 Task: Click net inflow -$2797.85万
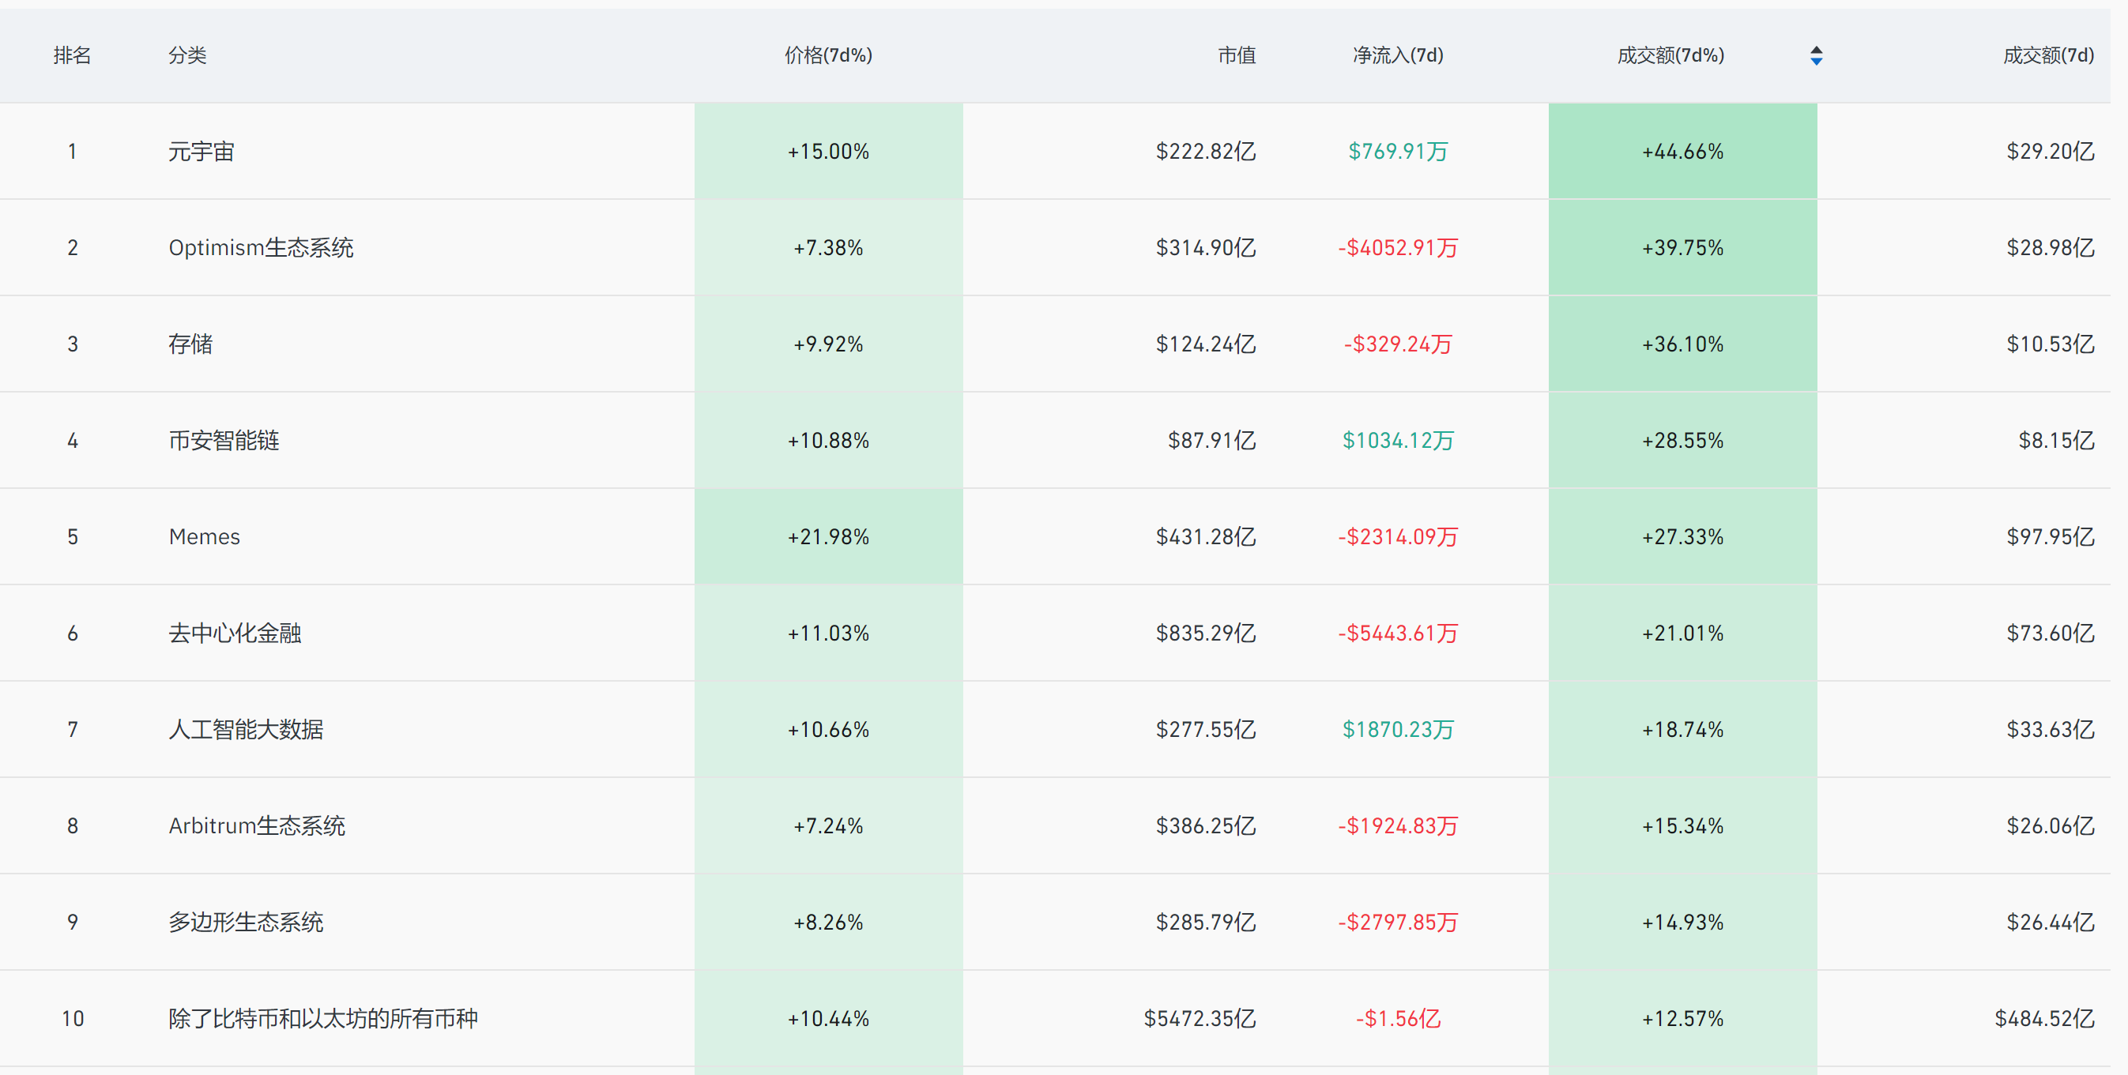1398,923
